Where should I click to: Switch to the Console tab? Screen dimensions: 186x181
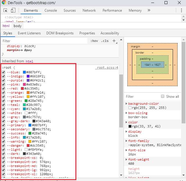pos(51,10)
